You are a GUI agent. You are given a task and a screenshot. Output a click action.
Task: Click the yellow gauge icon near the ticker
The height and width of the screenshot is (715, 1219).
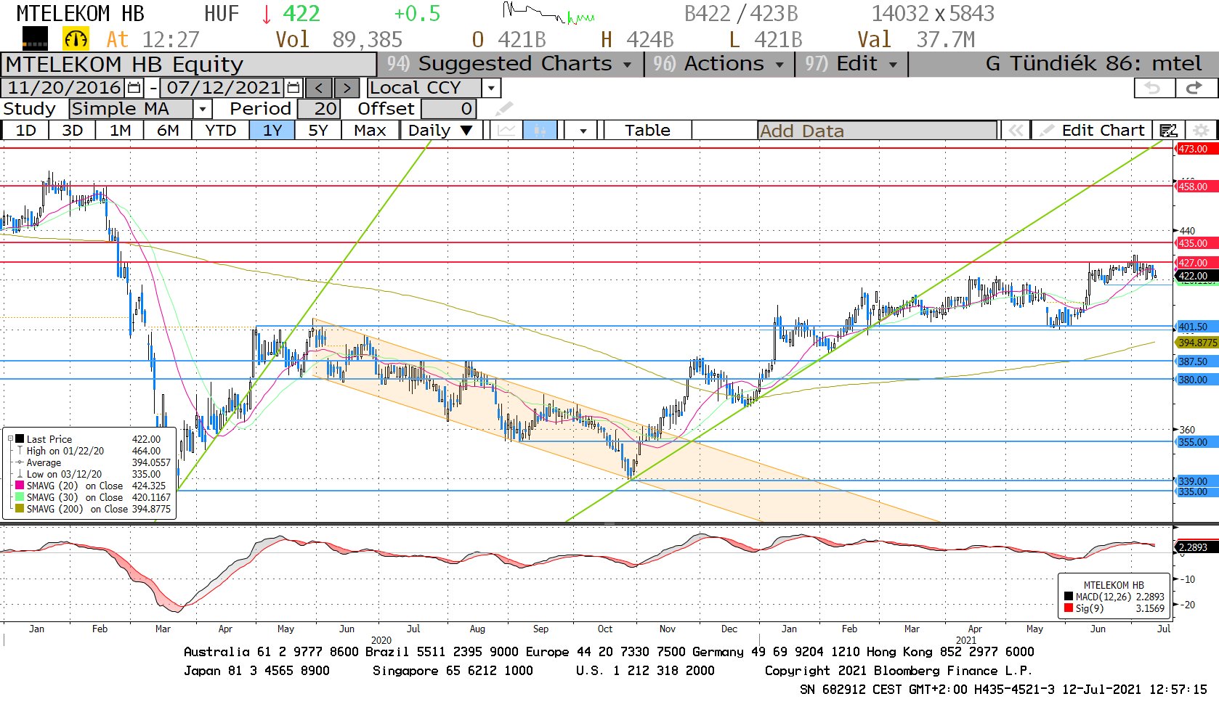(x=76, y=38)
